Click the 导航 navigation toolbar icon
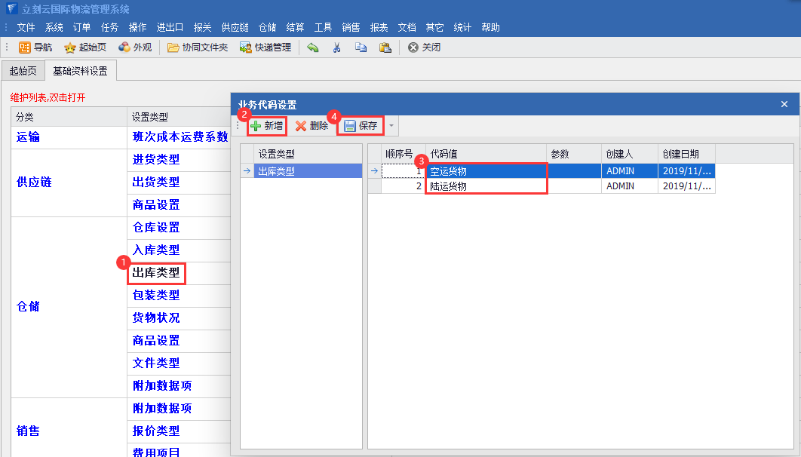The width and height of the screenshot is (801, 457). pos(35,48)
